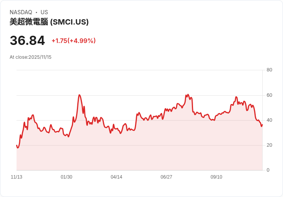Click the 60 label on the price axis
This screenshot has height=197, width=283.
pos(270,95)
